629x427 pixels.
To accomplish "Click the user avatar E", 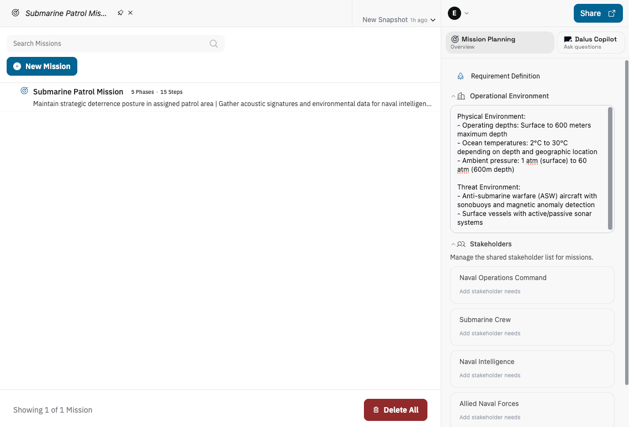I will (x=454, y=13).
